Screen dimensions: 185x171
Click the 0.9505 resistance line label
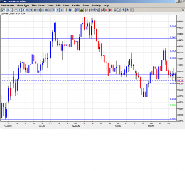click(x=173, y=26)
